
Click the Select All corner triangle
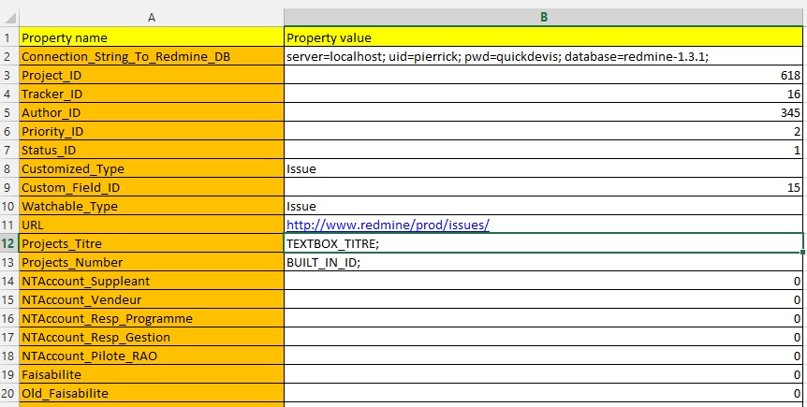(x=8, y=18)
